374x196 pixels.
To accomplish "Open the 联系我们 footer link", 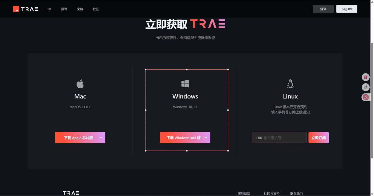I will 297,193.
